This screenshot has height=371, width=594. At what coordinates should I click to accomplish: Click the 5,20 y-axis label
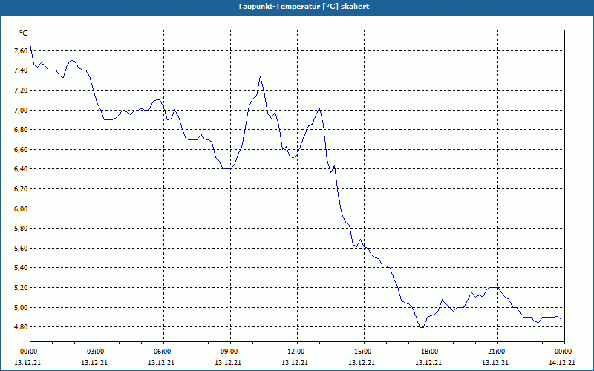click(21, 288)
